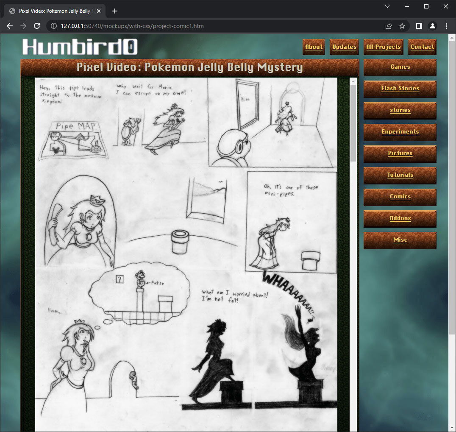Open Chrome three-dot menu

click(446, 26)
